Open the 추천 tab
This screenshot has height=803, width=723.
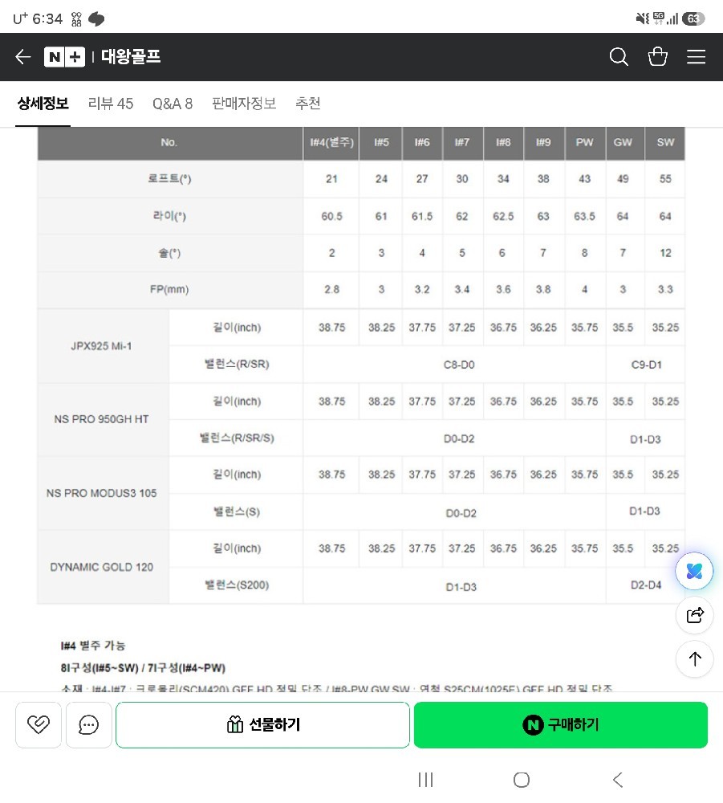click(x=308, y=104)
